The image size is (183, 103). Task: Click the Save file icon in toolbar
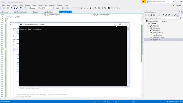click(14, 8)
